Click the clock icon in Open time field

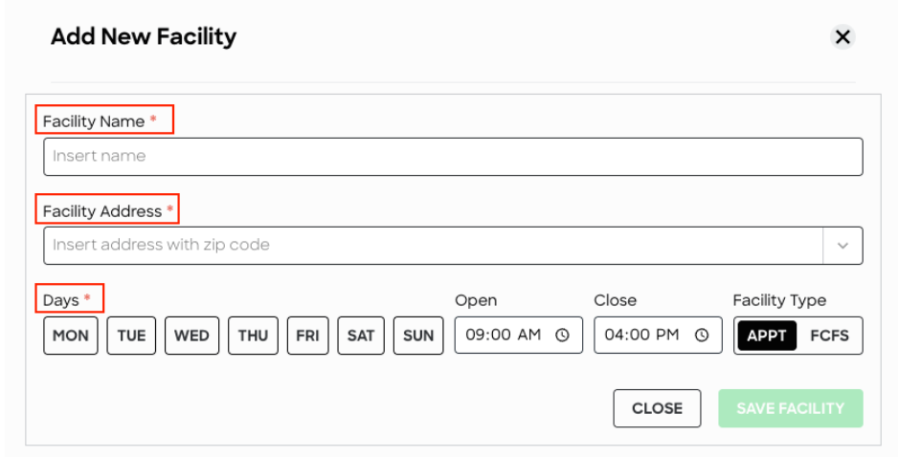tap(562, 336)
